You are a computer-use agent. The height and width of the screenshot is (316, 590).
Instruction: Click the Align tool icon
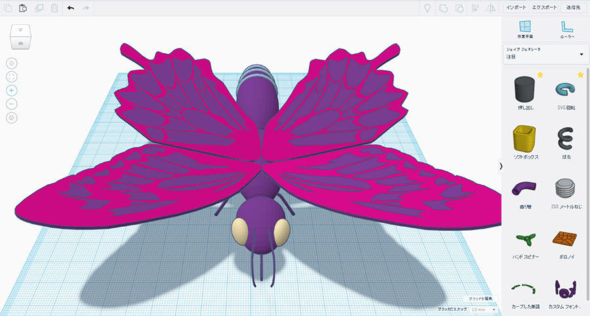[475, 8]
